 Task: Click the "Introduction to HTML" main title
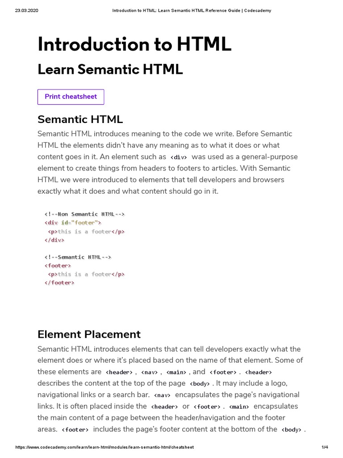click(x=134, y=45)
